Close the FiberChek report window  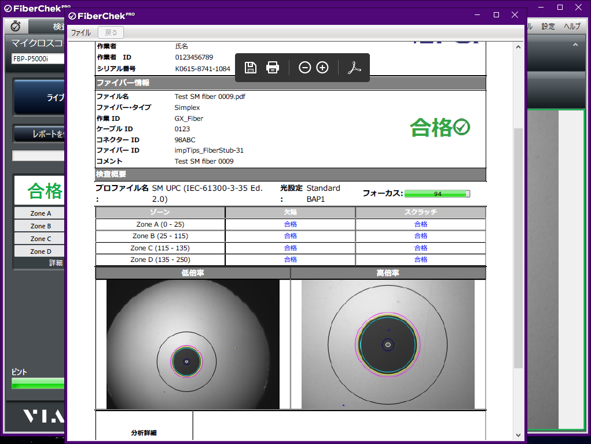click(515, 14)
